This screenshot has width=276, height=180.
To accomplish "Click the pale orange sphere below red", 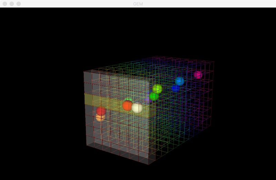I will click(x=100, y=118).
